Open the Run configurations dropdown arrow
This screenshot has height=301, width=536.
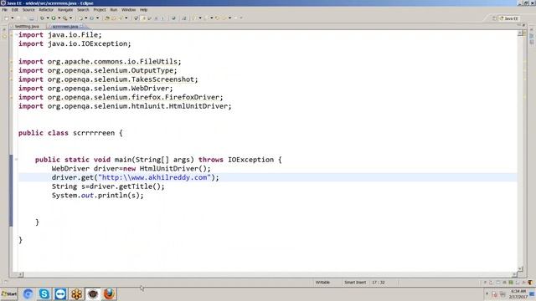59,18
